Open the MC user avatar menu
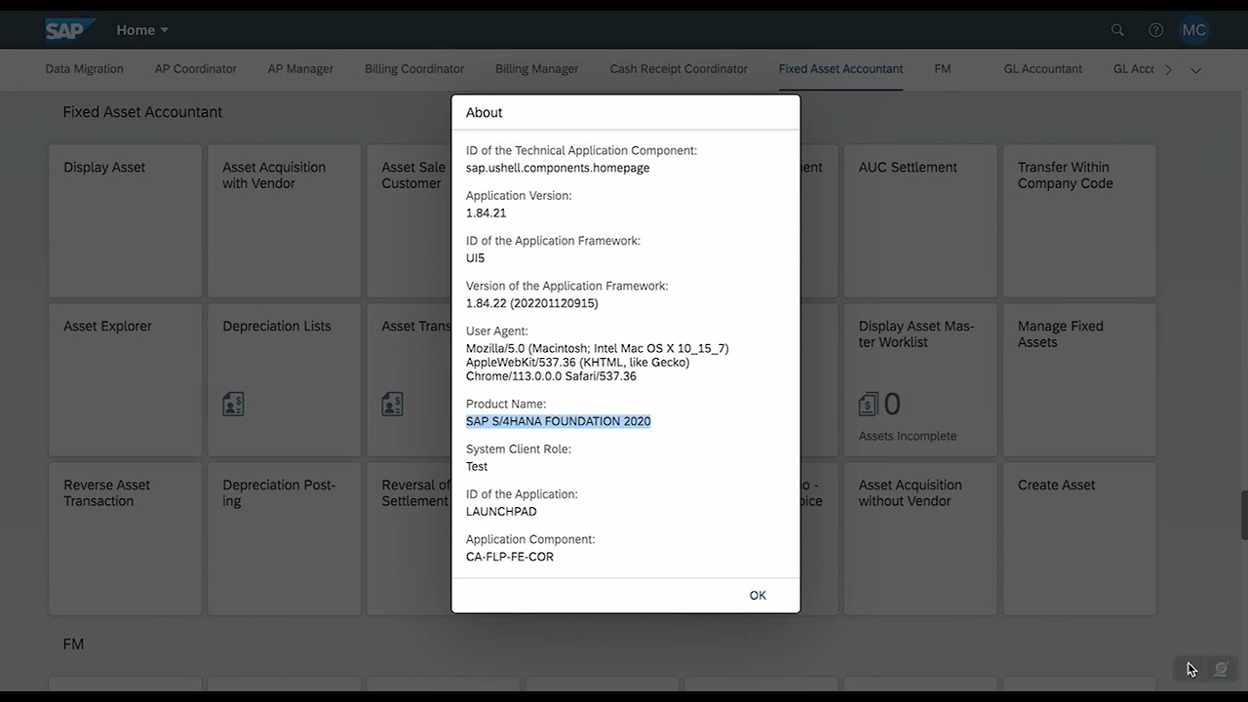This screenshot has height=702, width=1248. tap(1193, 30)
